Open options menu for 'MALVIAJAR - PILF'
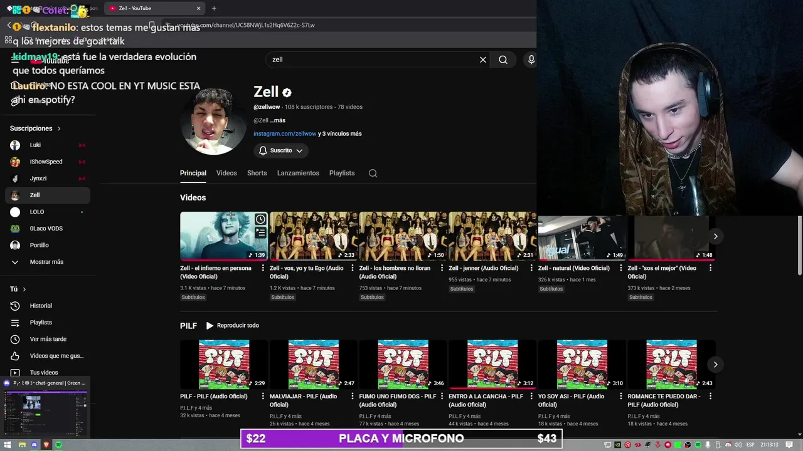The image size is (803, 451). tap(352, 397)
